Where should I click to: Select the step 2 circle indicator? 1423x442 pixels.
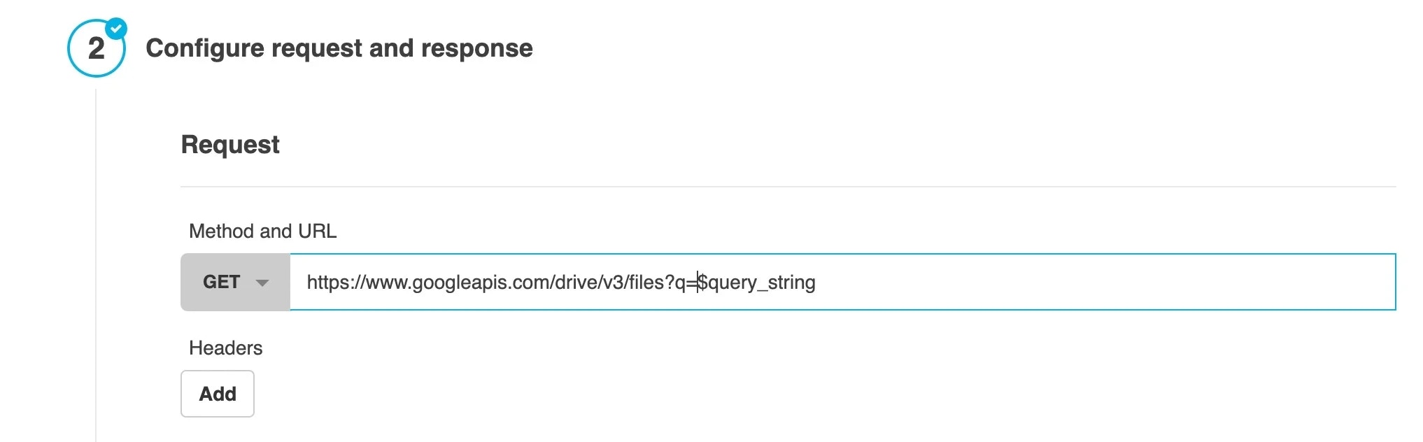97,48
